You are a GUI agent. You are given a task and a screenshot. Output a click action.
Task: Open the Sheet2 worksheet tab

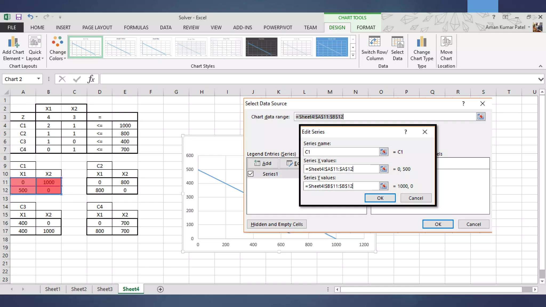coord(79,289)
